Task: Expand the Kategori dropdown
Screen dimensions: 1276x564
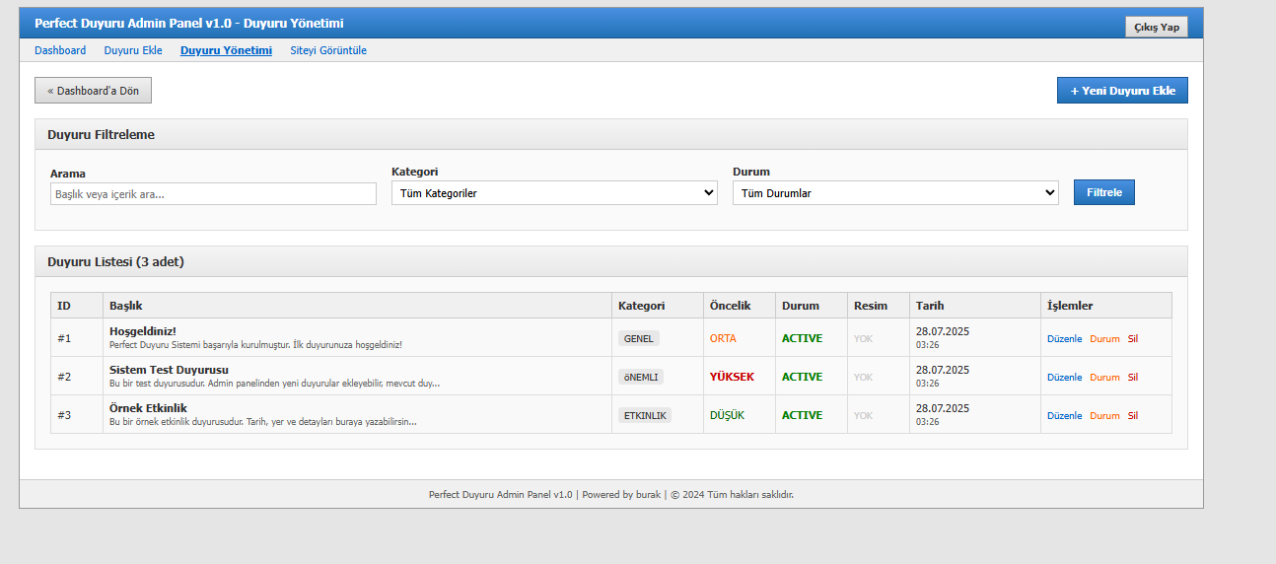Action: coord(554,194)
